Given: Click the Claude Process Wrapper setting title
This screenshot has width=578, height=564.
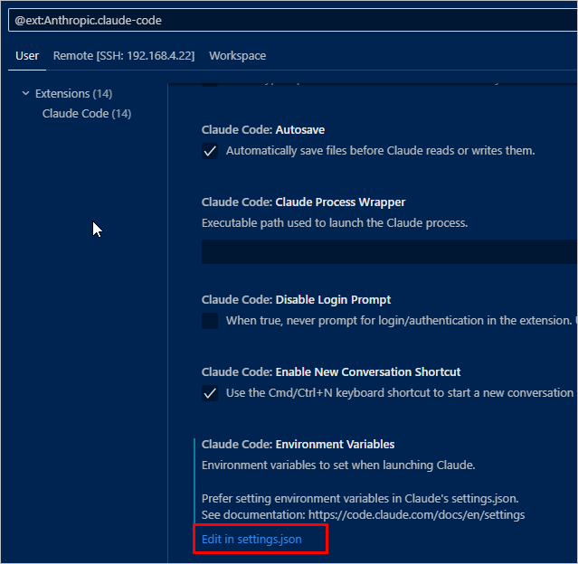Looking at the screenshot, I should 303,202.
